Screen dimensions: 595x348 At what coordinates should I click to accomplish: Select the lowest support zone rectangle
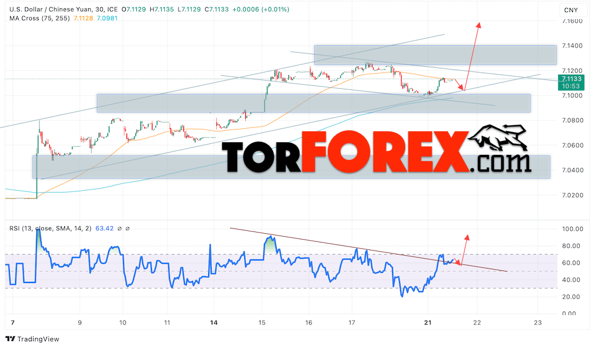click(x=290, y=166)
